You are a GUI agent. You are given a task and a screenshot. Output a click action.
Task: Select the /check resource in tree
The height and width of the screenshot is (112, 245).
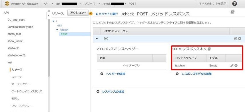click(x=64, y=30)
